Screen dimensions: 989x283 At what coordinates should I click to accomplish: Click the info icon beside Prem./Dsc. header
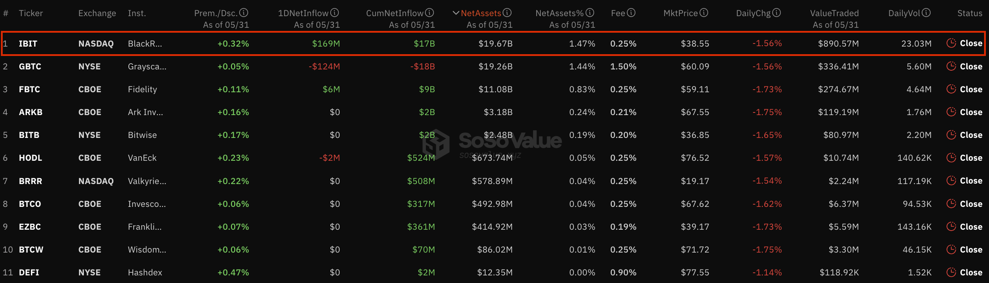(244, 13)
